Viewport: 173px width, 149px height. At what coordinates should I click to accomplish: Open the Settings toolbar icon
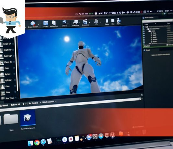(64, 23)
